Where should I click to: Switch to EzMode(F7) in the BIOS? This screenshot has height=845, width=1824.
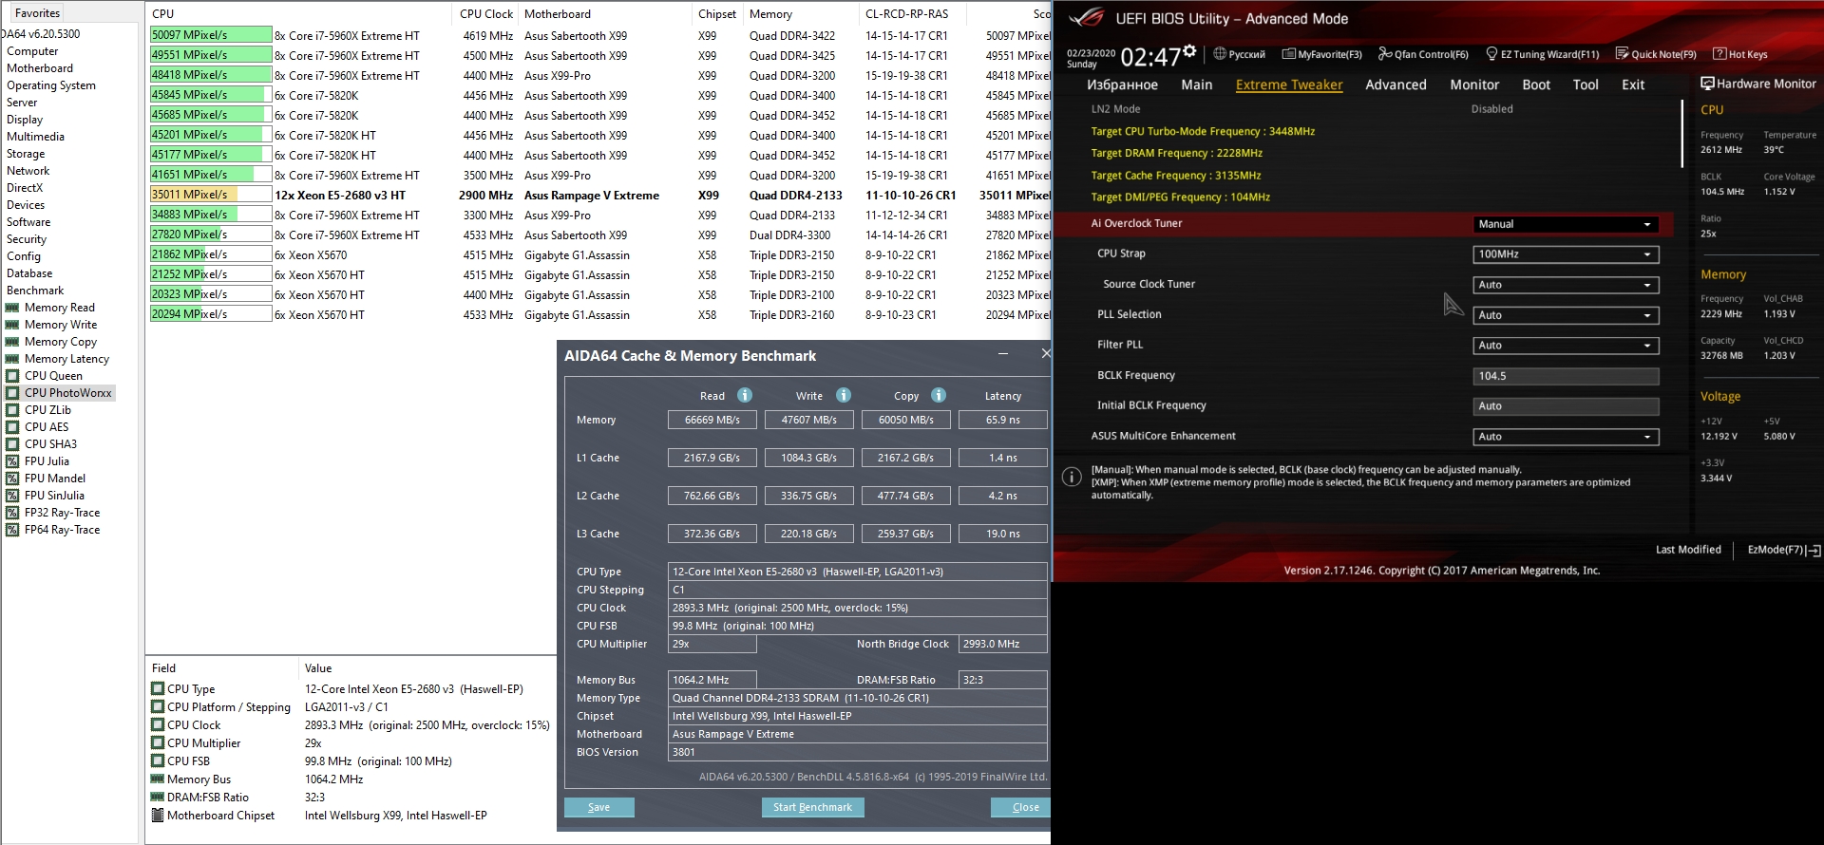[1784, 550]
